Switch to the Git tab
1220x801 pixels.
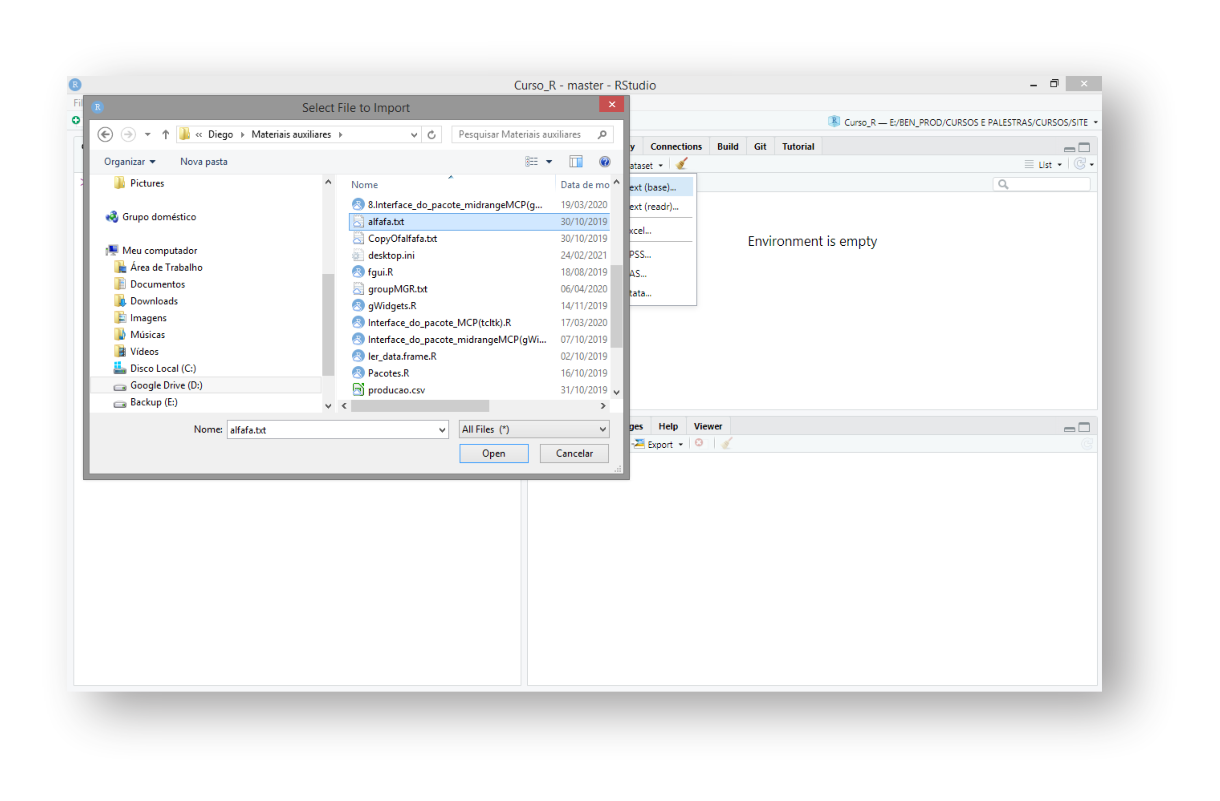(x=760, y=146)
